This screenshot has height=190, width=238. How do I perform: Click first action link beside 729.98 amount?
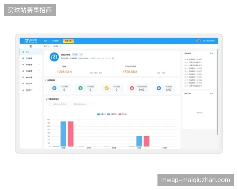click(x=159, y=73)
